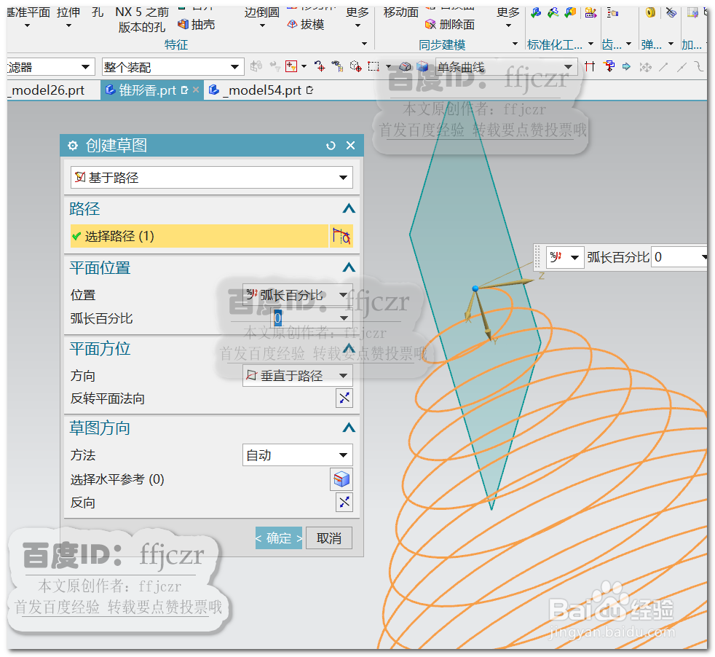Click the first green icon in the 标准化工具 group
Viewport: 715px width, 657px height.
tap(536, 13)
